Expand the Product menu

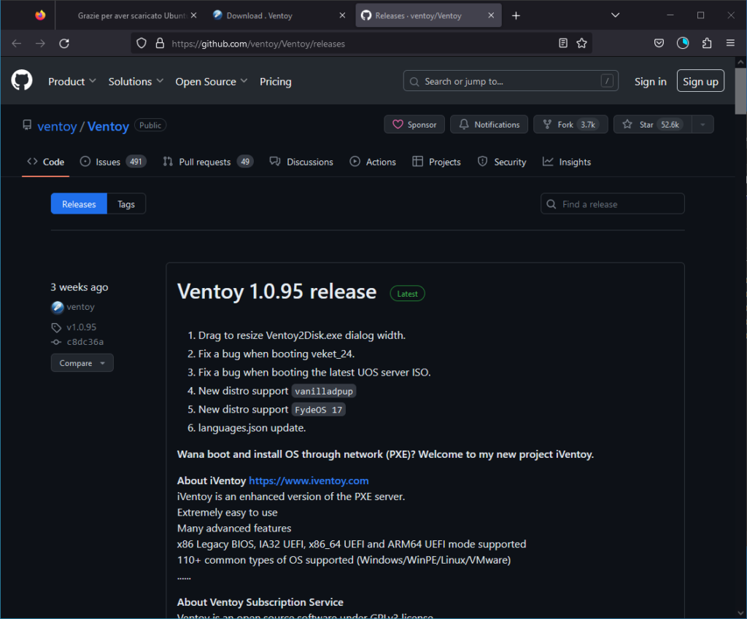(72, 82)
